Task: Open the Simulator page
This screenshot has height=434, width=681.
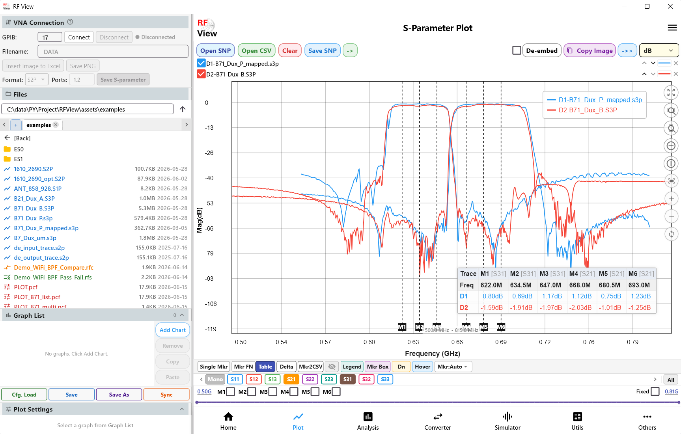Action: [x=507, y=421]
